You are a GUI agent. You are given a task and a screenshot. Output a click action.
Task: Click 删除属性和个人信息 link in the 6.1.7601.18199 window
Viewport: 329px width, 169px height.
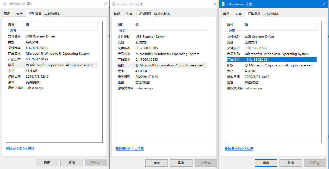[20, 149]
